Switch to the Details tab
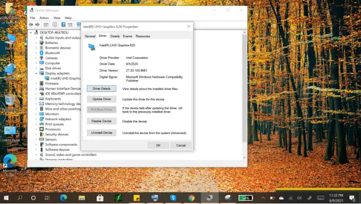The image size is (361, 204). (115, 36)
